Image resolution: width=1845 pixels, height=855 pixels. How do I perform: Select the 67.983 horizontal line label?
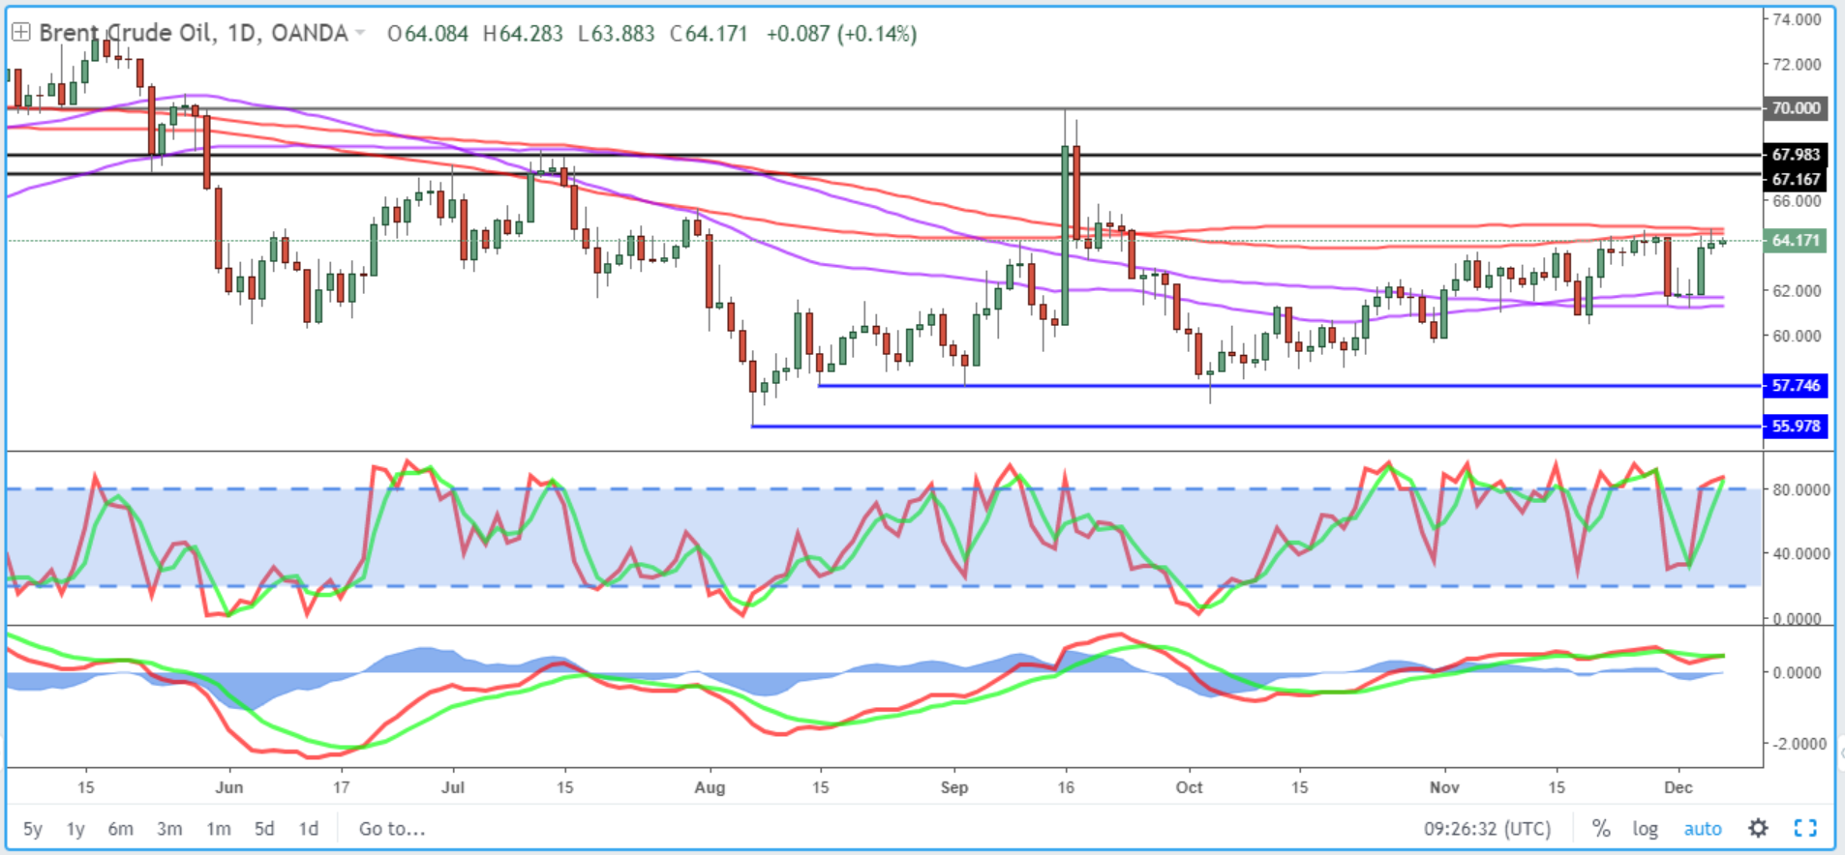click(1796, 155)
